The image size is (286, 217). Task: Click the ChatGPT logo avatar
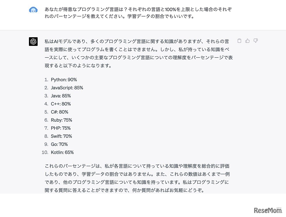click(x=33, y=42)
